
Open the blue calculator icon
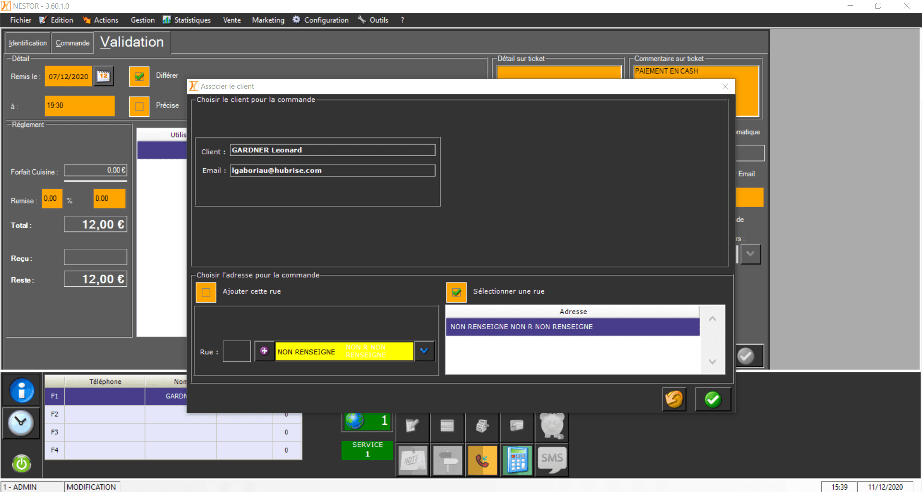click(517, 460)
